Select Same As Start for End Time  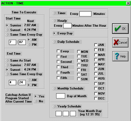(7, 60)
